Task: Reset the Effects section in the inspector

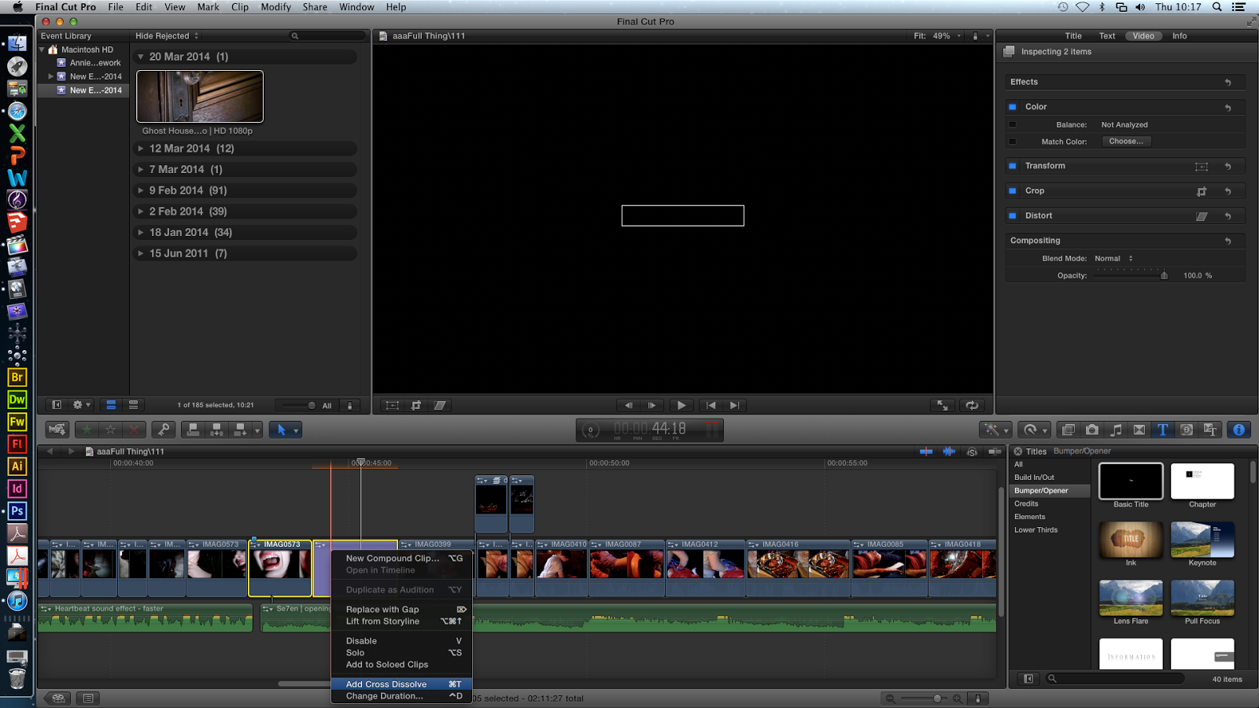Action: click(1228, 83)
